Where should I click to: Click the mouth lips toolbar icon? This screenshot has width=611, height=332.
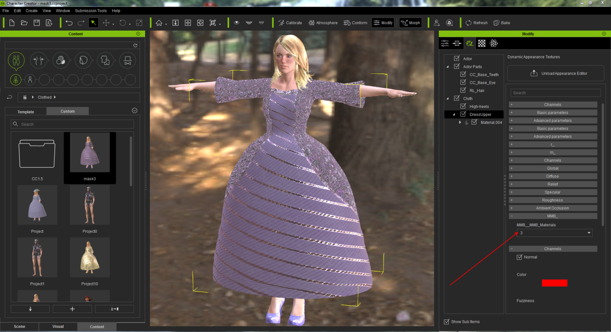click(x=249, y=23)
